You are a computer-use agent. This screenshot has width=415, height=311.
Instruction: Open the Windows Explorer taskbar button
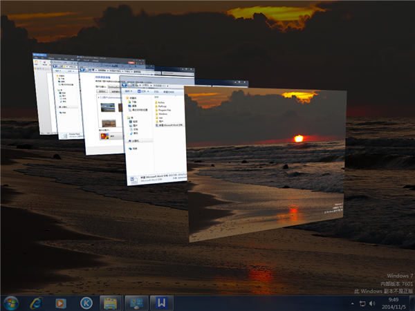pos(109,303)
